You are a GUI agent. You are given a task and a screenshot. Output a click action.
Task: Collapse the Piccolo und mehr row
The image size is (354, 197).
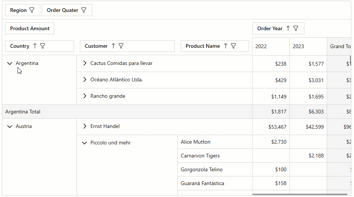85,143
